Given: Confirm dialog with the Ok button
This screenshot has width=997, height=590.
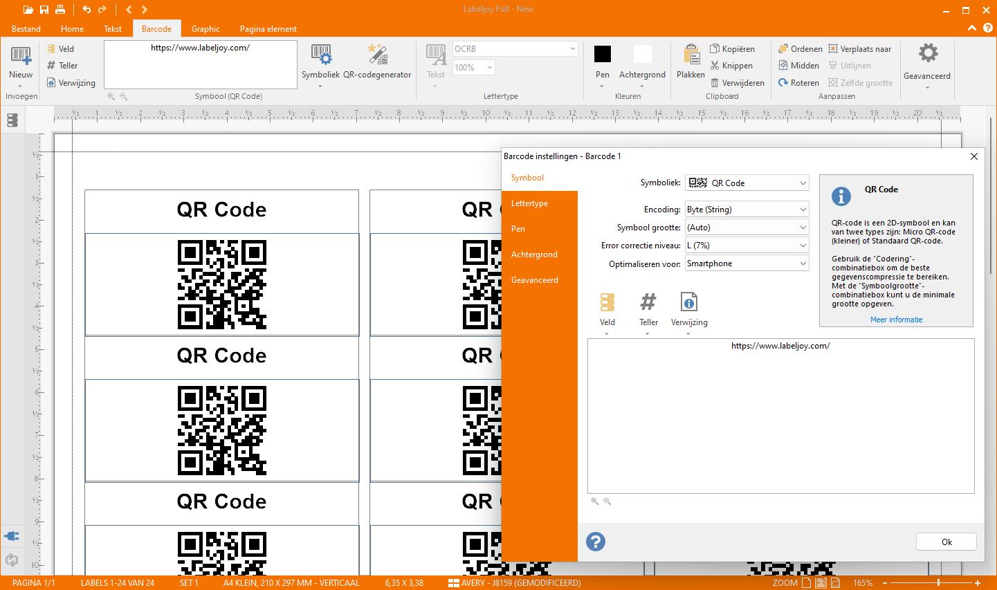Looking at the screenshot, I should [946, 542].
